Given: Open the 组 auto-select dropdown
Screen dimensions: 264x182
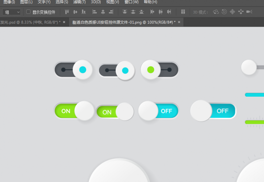Looking at the screenshot, I should [12, 12].
